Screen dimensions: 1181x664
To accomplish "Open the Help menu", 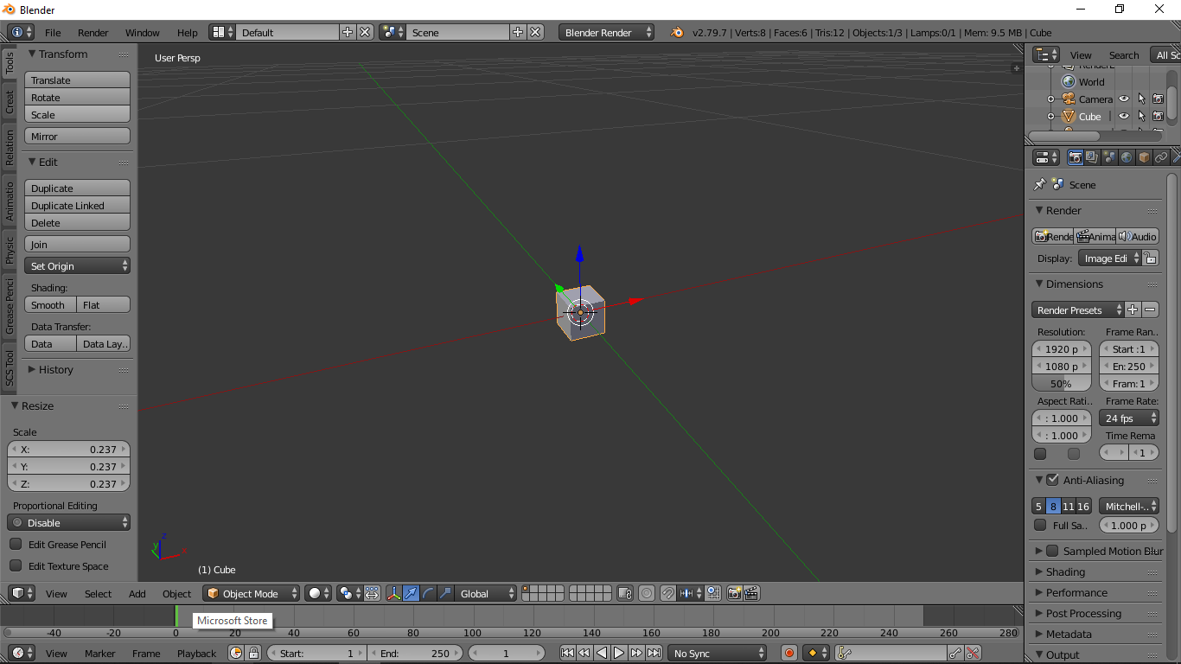I will click(x=188, y=32).
